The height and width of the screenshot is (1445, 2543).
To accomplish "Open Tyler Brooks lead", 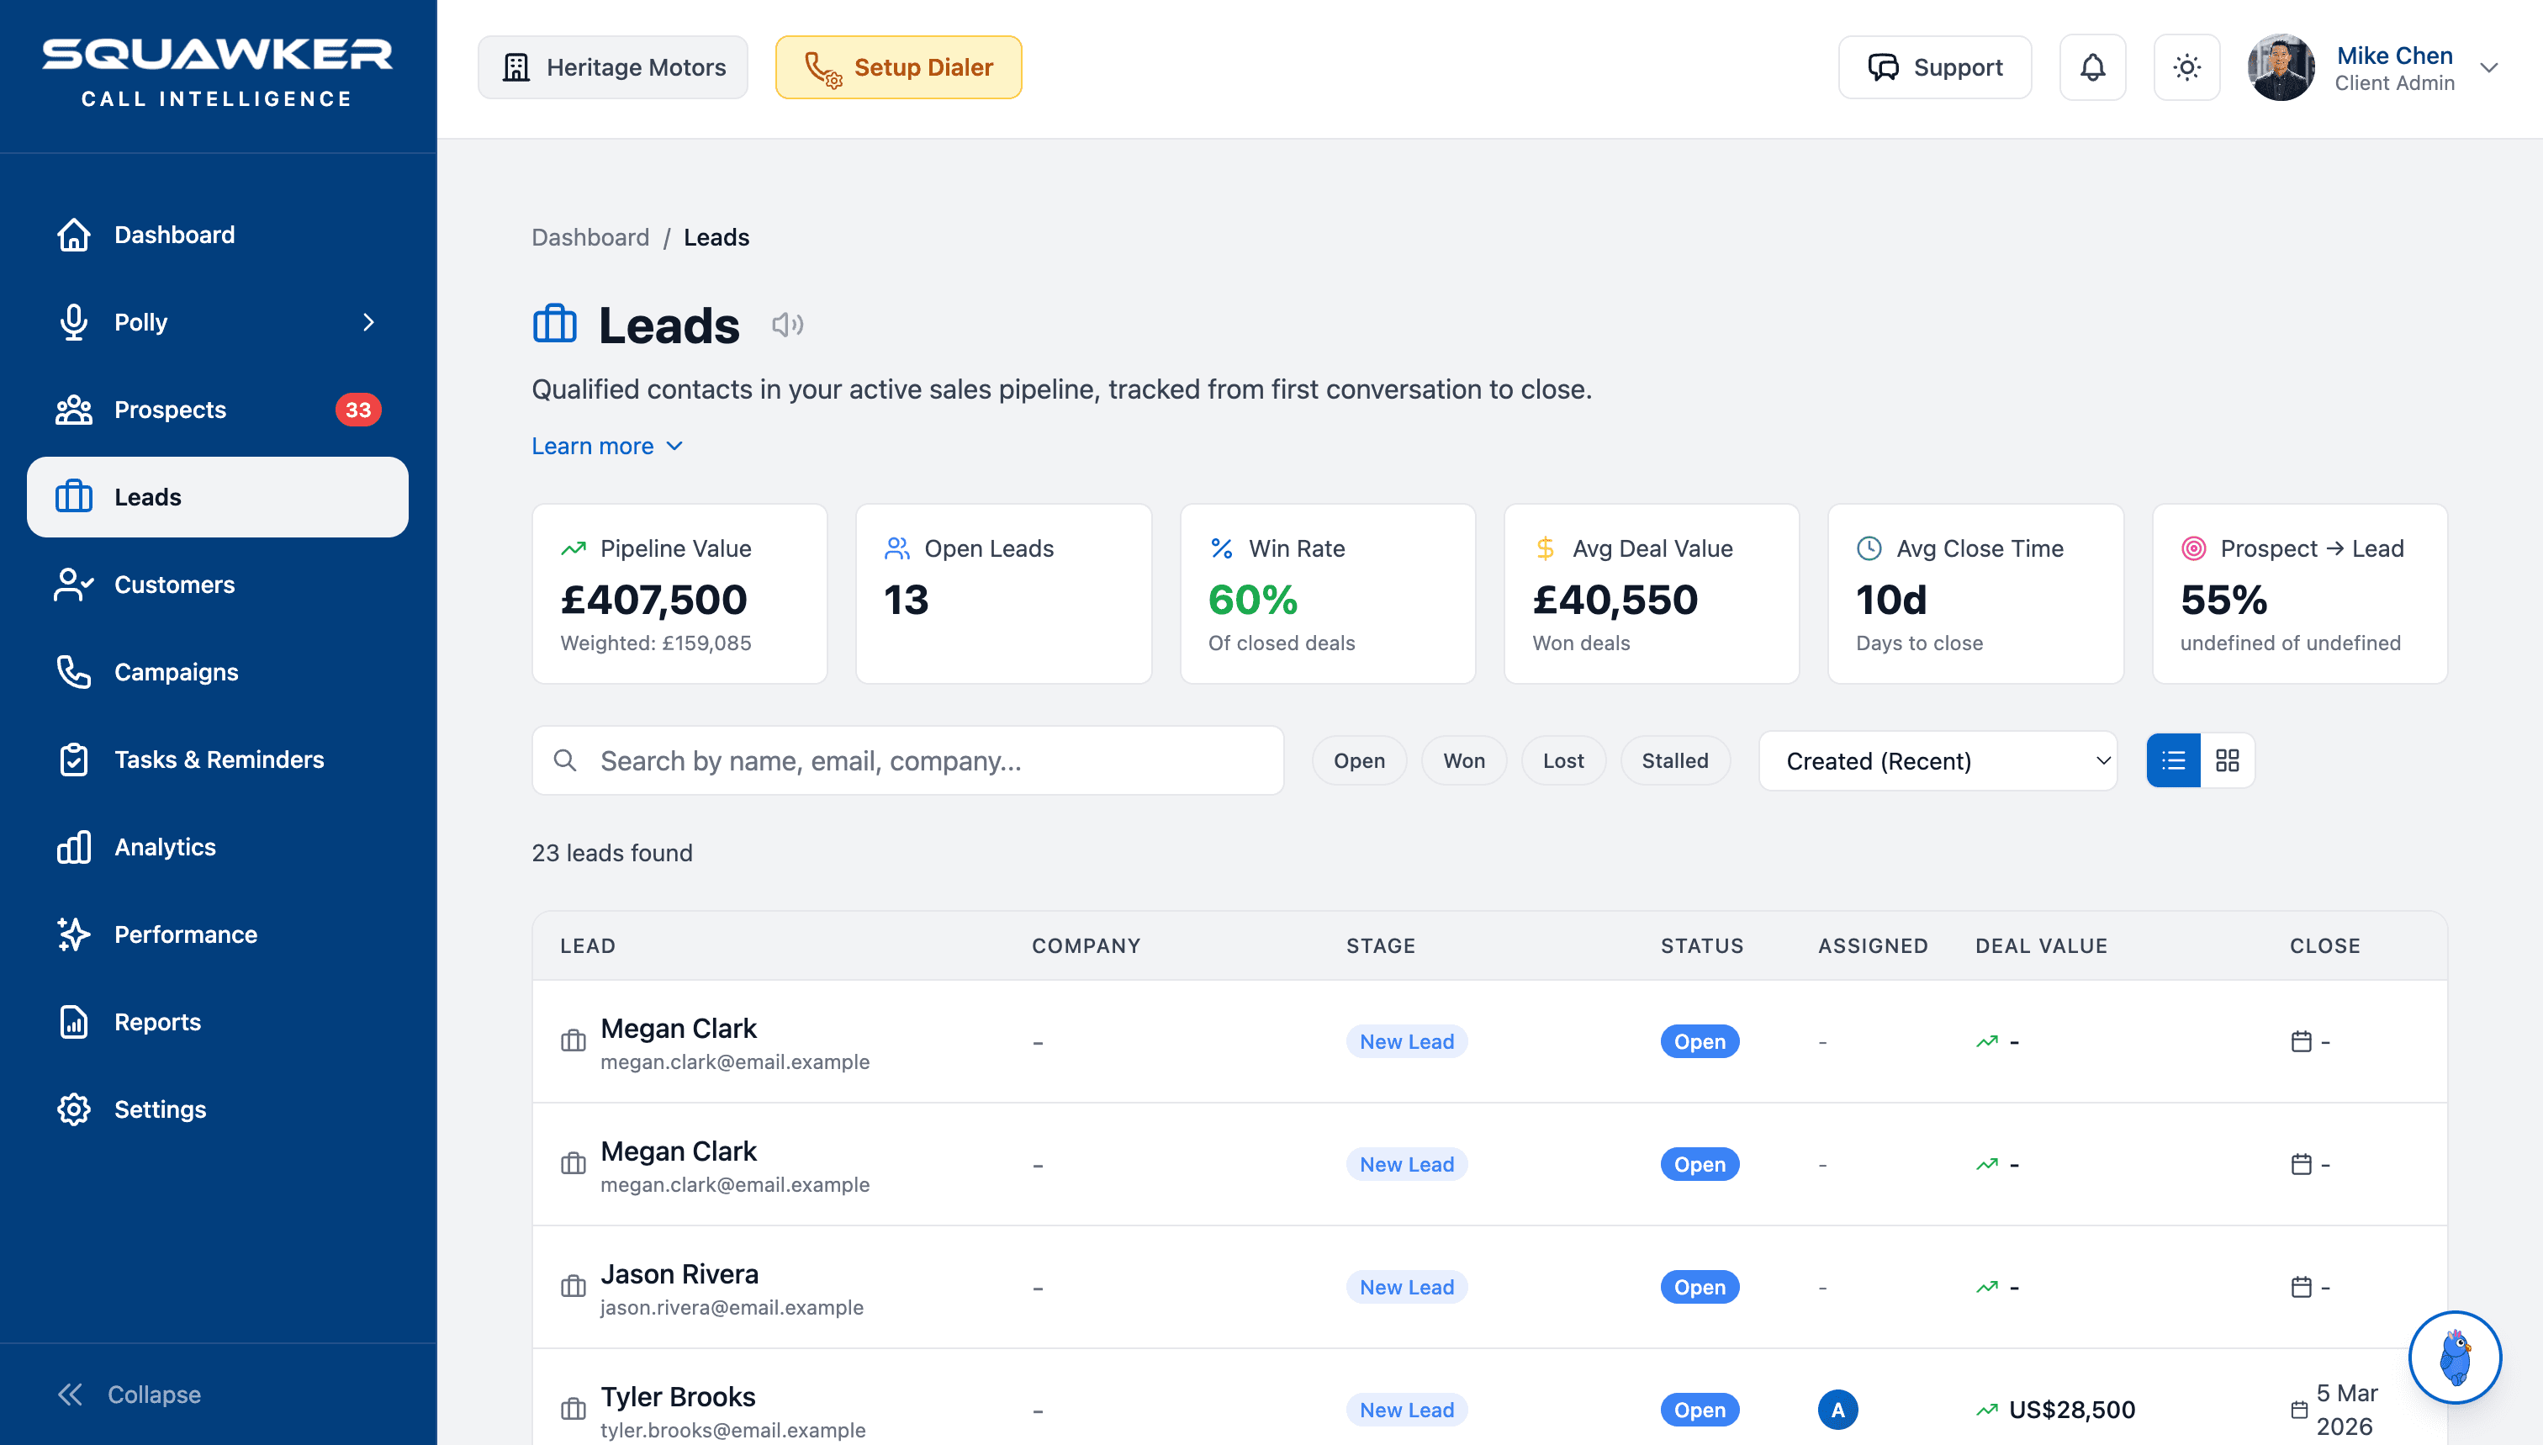I will pos(1489,1397).
